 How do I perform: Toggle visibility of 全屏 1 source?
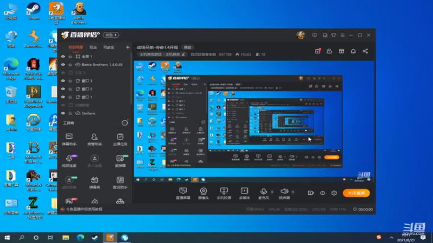point(63,57)
